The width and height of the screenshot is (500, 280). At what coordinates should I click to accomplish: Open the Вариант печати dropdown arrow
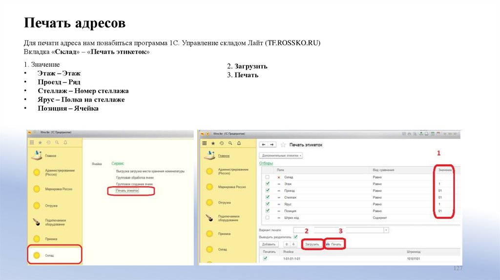tap(386, 230)
